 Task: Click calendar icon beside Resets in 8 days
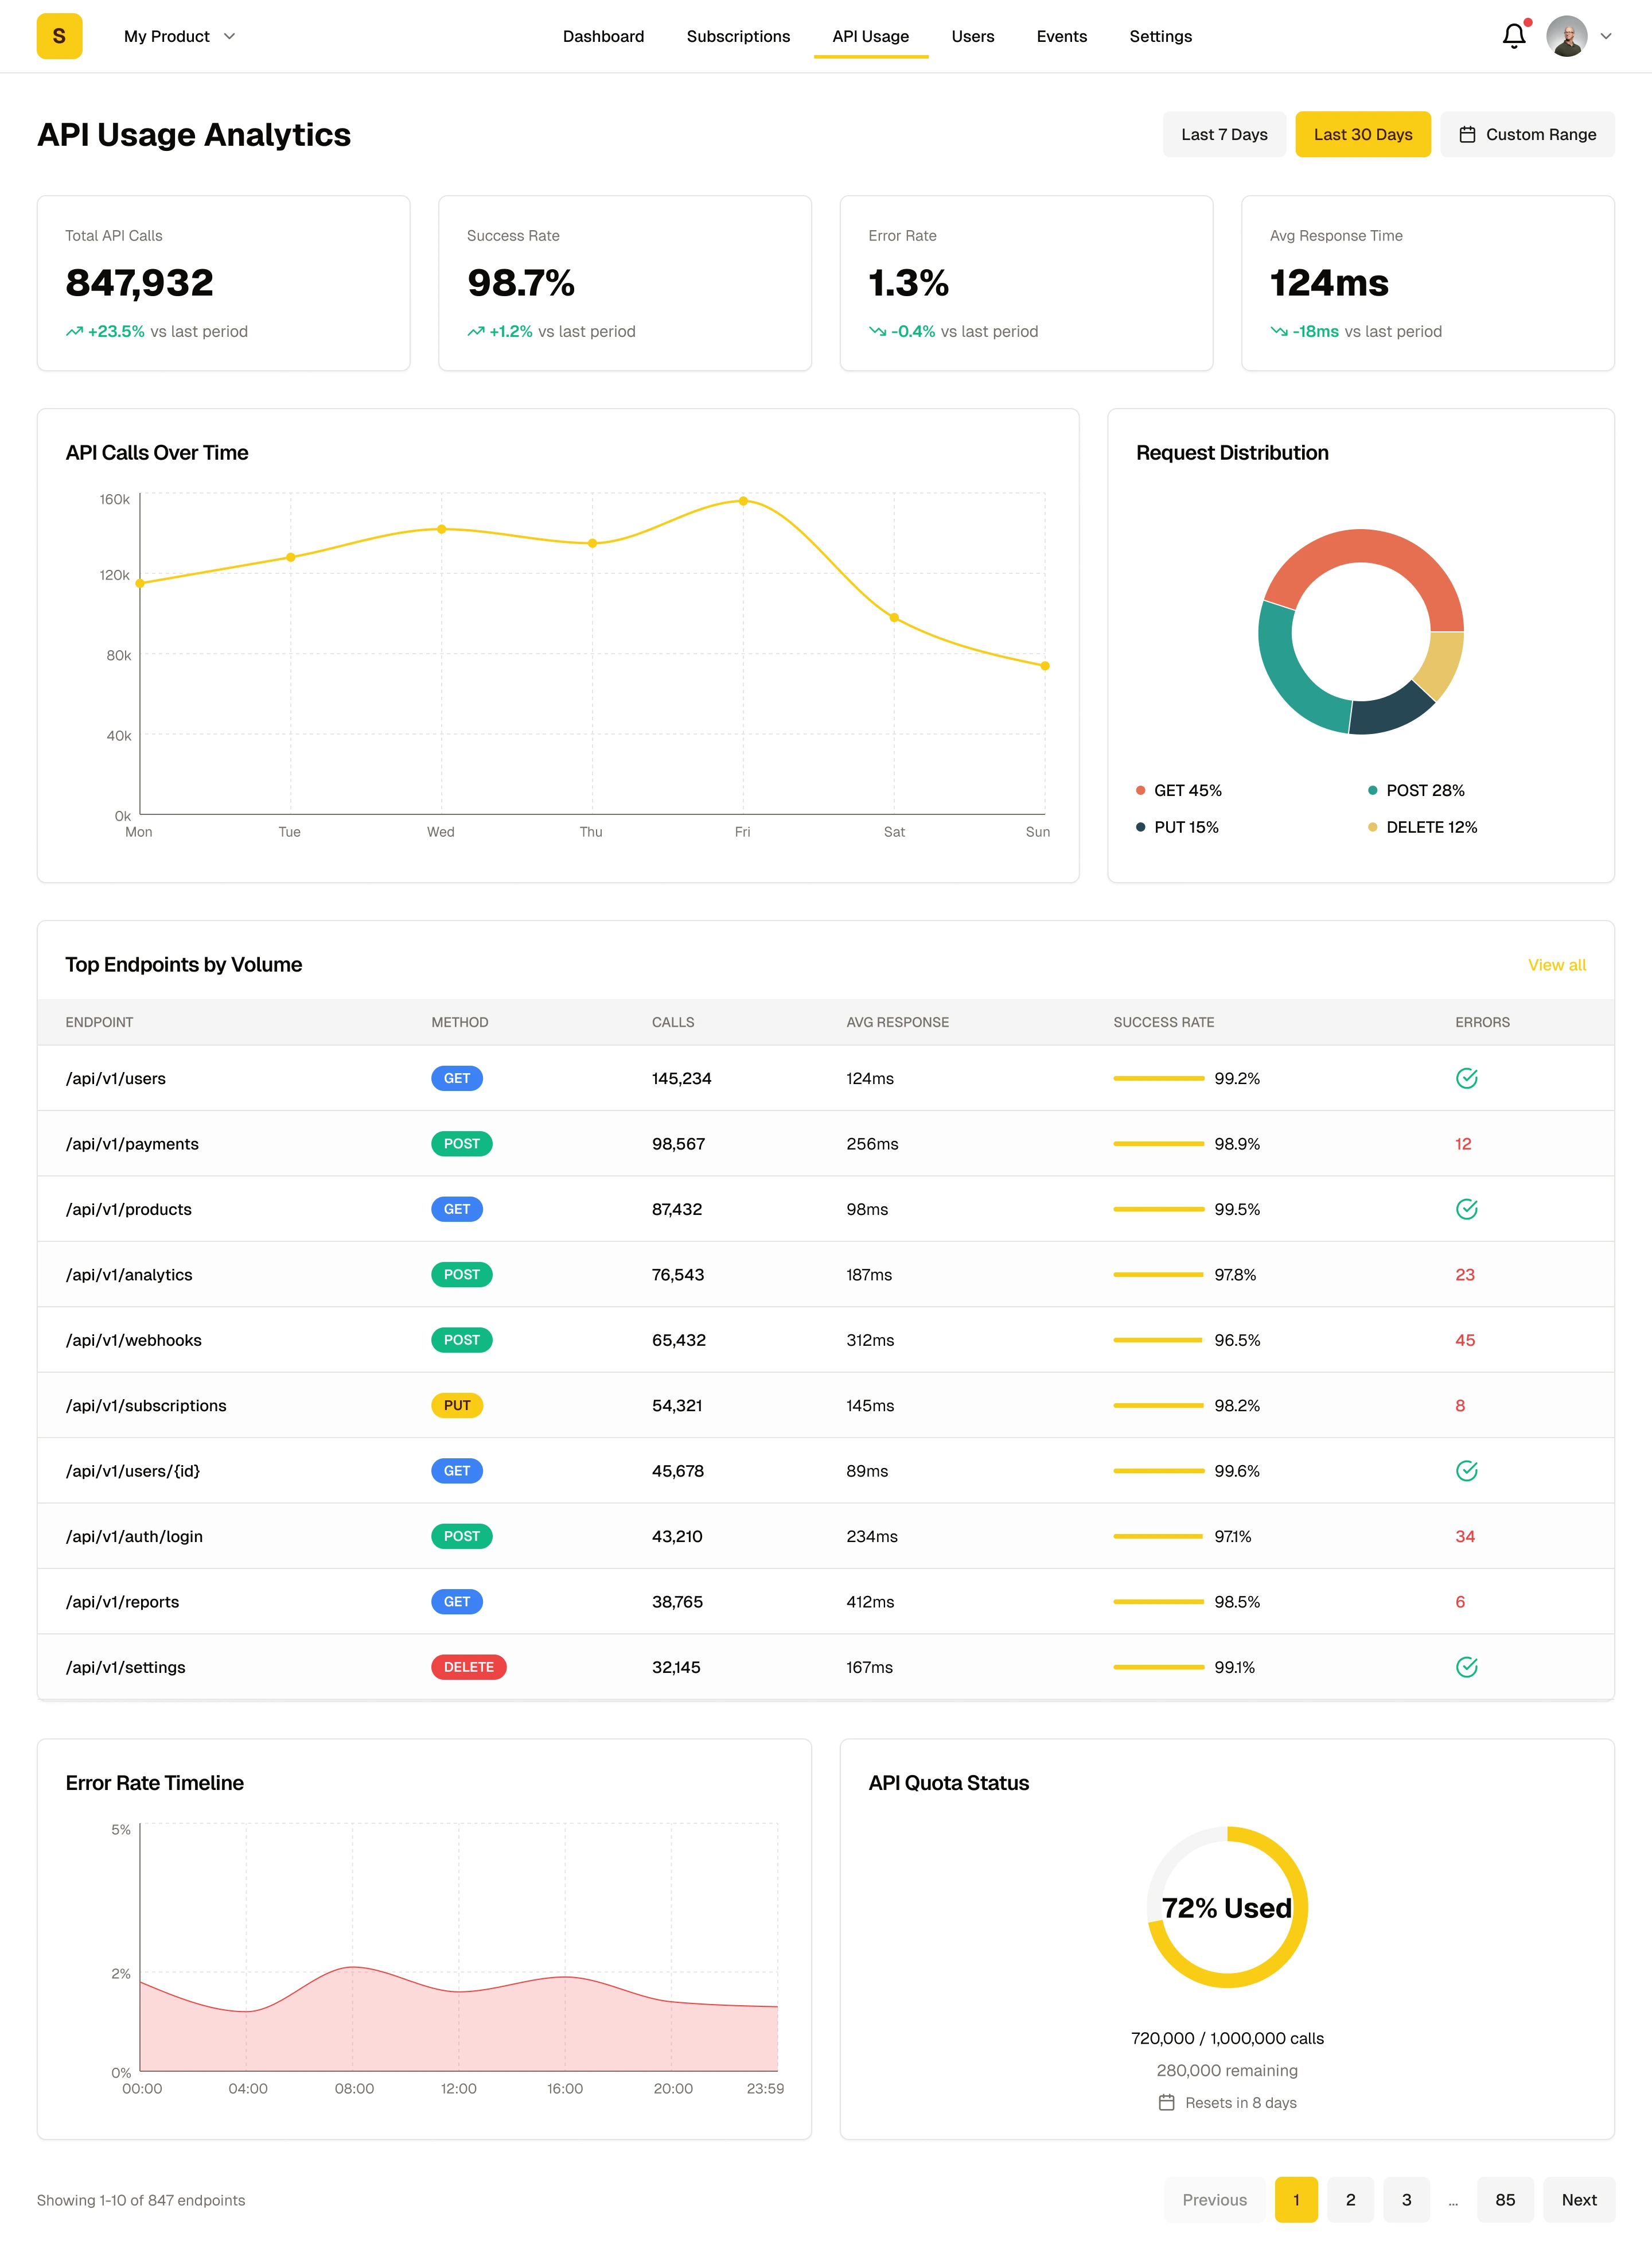point(1166,2103)
